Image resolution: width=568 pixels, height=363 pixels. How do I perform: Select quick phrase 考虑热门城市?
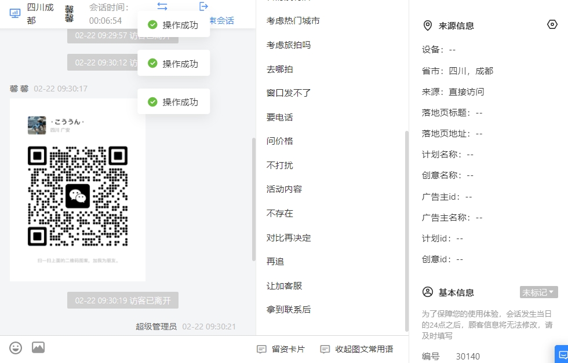[x=293, y=21]
